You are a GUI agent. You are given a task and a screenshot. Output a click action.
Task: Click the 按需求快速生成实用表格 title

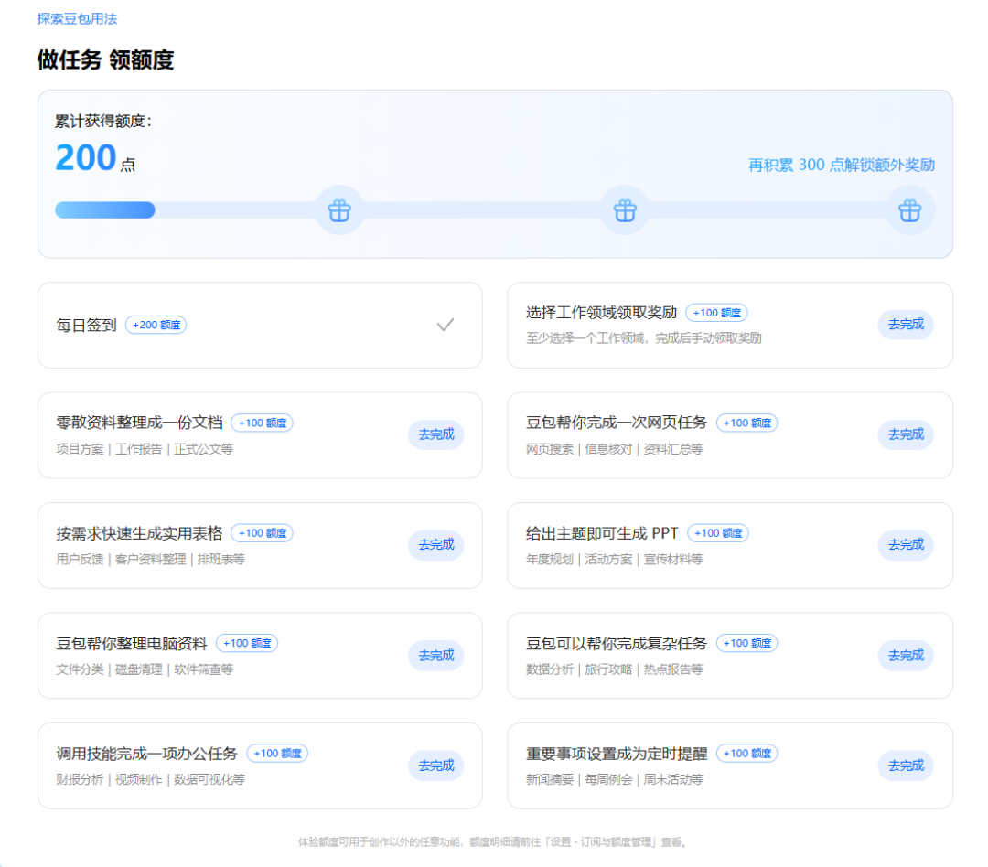click(x=139, y=533)
